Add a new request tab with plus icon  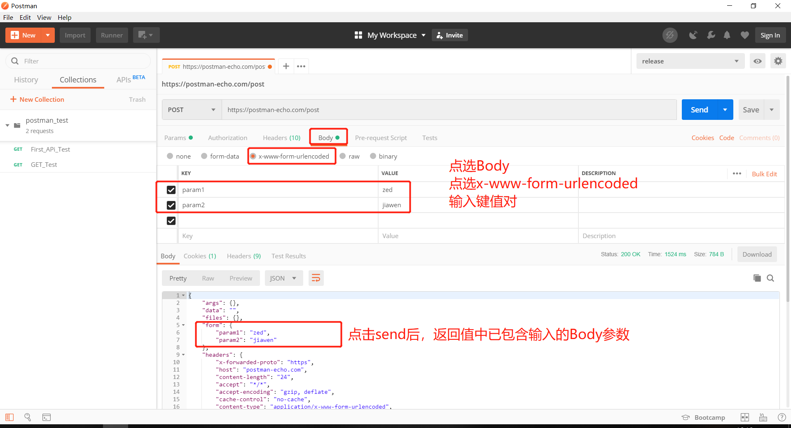point(286,66)
